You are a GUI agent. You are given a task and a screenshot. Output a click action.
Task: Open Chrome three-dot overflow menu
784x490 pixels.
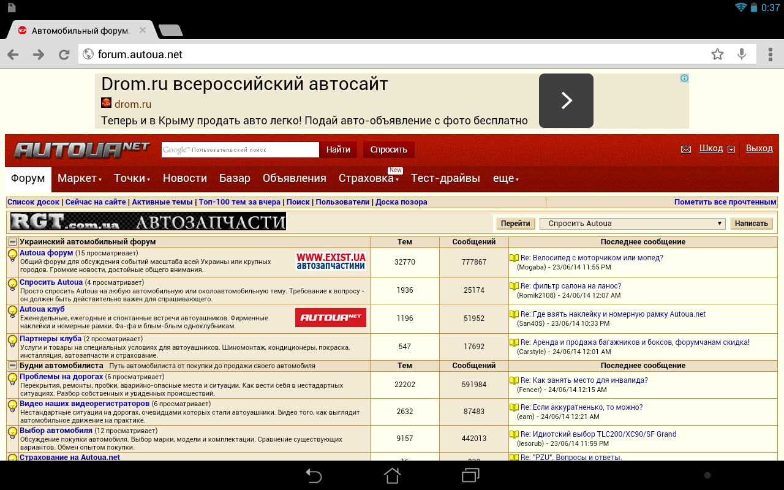pyautogui.click(x=771, y=55)
